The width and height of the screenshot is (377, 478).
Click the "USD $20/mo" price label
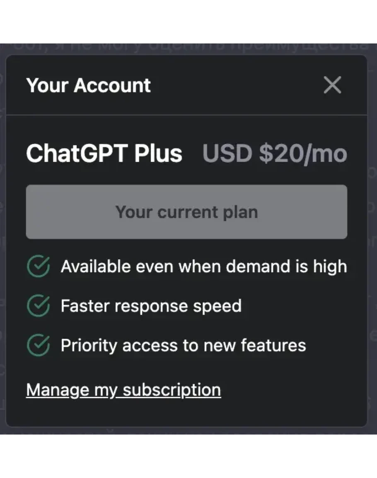[x=274, y=154]
